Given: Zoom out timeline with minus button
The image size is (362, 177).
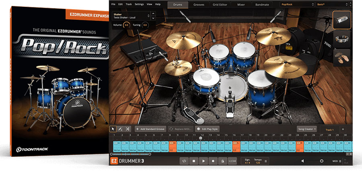Looking at the screenshot, I should (348, 154).
